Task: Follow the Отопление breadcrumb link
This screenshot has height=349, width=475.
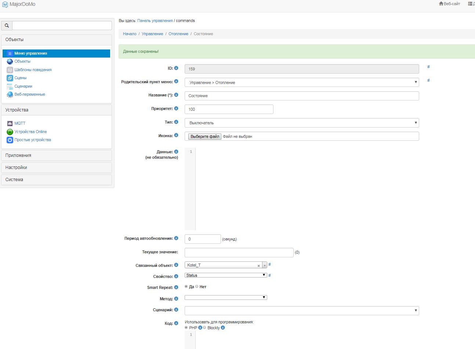Action: [x=178, y=34]
